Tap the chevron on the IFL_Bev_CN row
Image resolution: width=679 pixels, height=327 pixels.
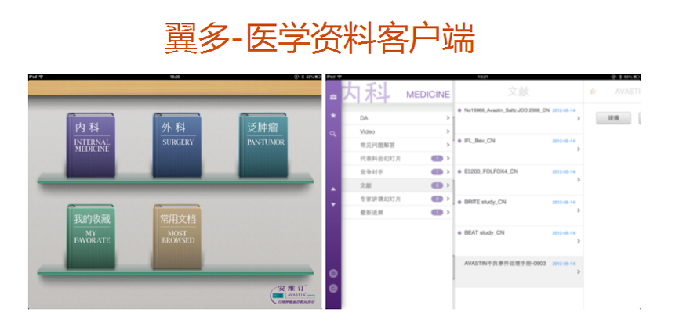579,149
